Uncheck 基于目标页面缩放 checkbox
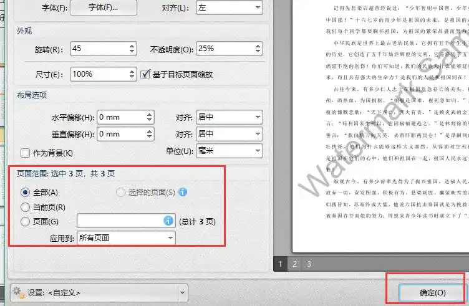 145,74
